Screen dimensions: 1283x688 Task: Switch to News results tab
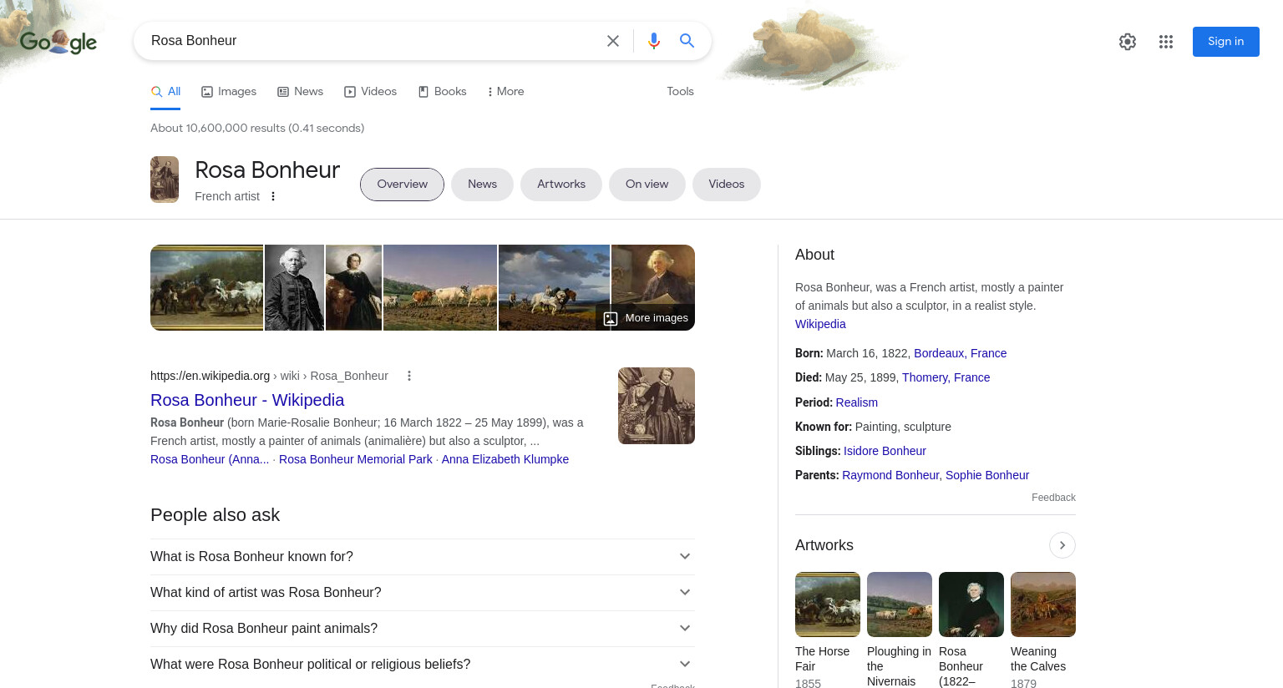coord(300,92)
